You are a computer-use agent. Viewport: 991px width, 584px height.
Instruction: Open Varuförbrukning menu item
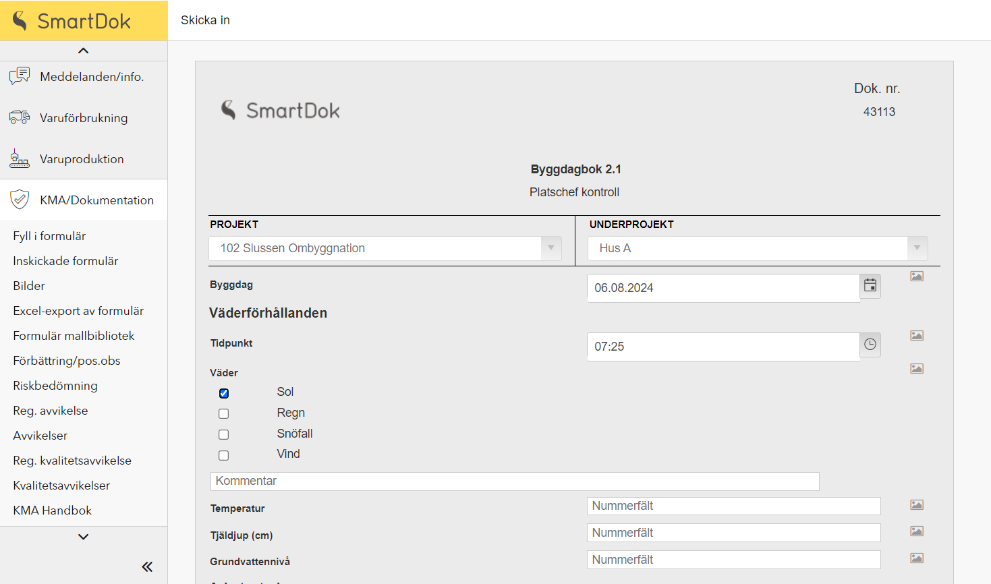click(84, 117)
